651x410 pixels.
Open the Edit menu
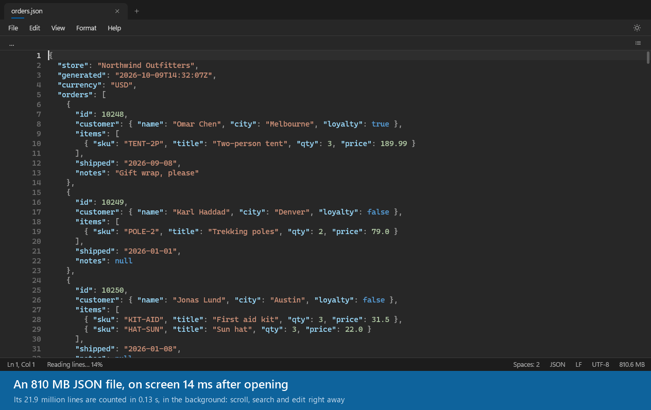[x=35, y=28]
